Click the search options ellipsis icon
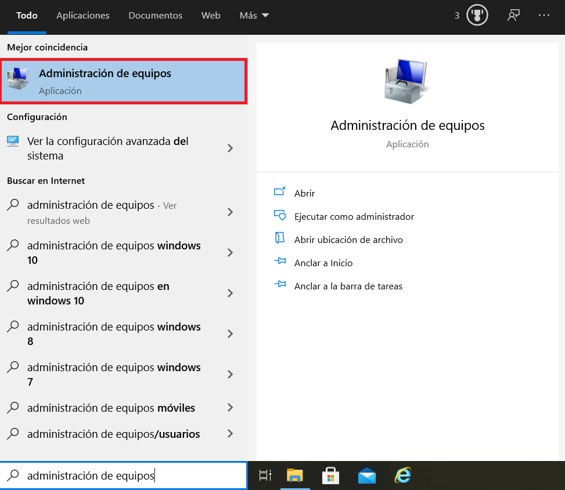This screenshot has width=565, height=490. pyautogui.click(x=544, y=15)
